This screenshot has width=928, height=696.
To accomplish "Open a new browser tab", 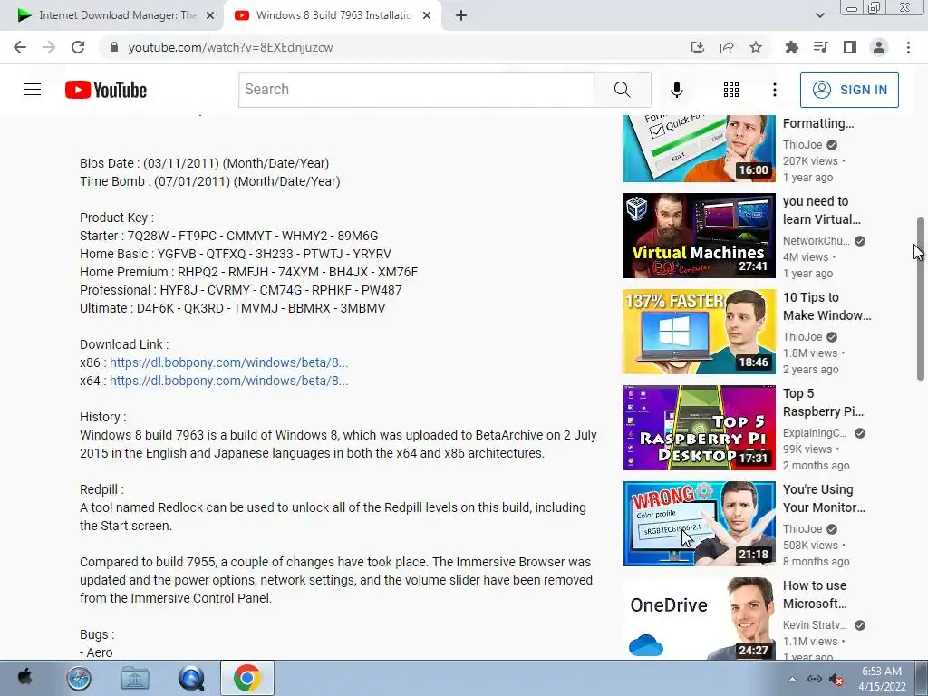I will (x=461, y=15).
